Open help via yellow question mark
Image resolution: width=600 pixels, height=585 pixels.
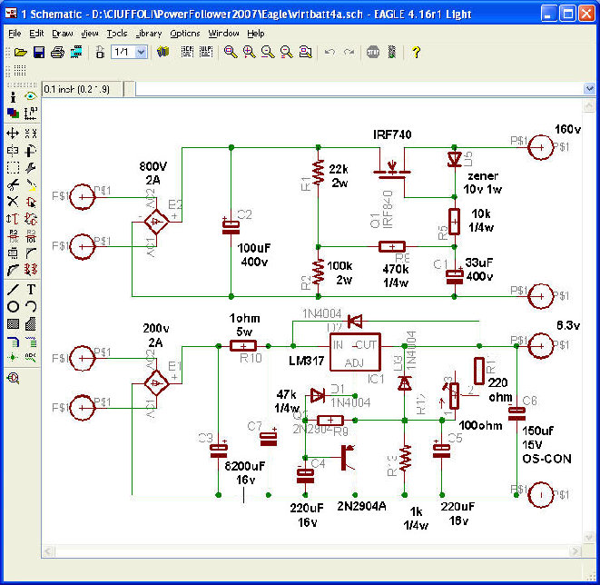pyautogui.click(x=416, y=52)
